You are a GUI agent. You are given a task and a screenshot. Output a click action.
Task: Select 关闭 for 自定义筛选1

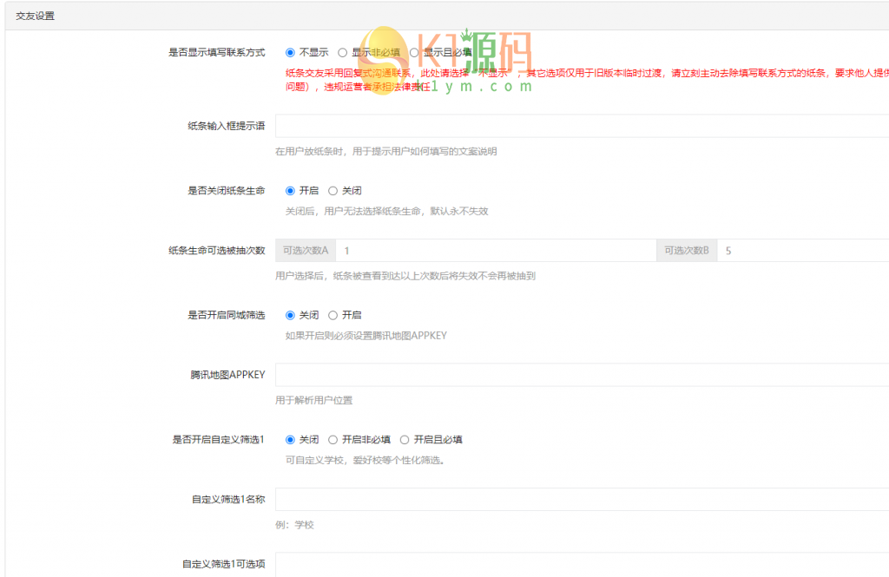pyautogui.click(x=289, y=439)
